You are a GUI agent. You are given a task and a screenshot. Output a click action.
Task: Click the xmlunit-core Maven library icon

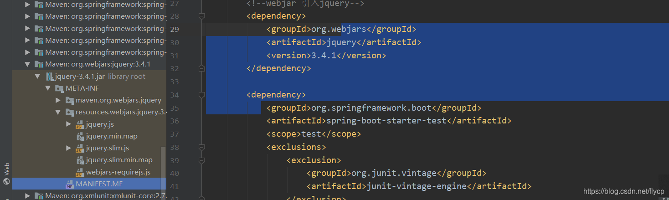(x=39, y=196)
